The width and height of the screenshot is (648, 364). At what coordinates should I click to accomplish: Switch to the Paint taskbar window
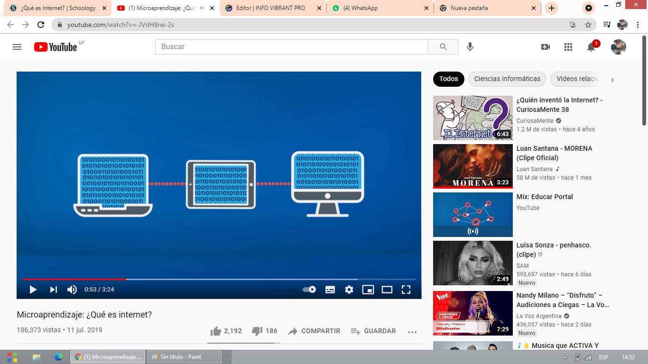tap(184, 357)
